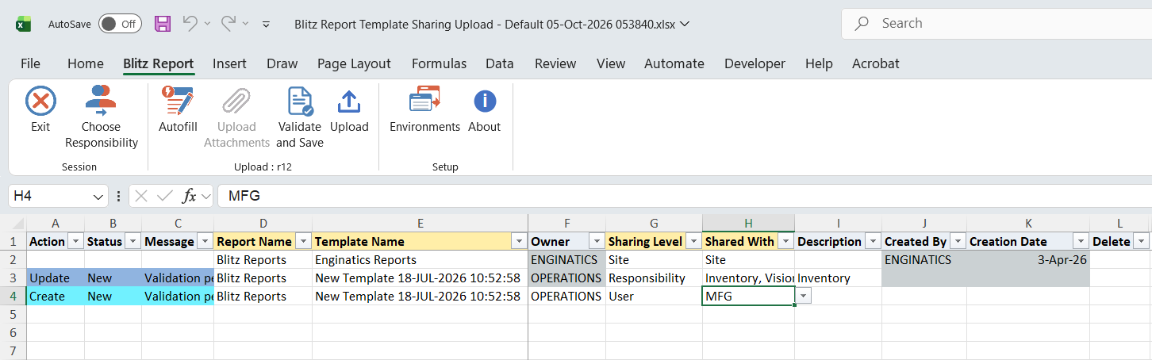Click the Redo arrow

[x=228, y=24]
